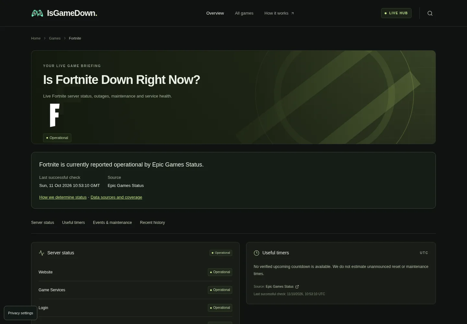Image resolution: width=467 pixels, height=324 pixels.
Task: Open the Overview nav item
Action: point(215,13)
